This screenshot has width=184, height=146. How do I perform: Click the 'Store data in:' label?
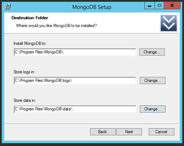[25, 100]
